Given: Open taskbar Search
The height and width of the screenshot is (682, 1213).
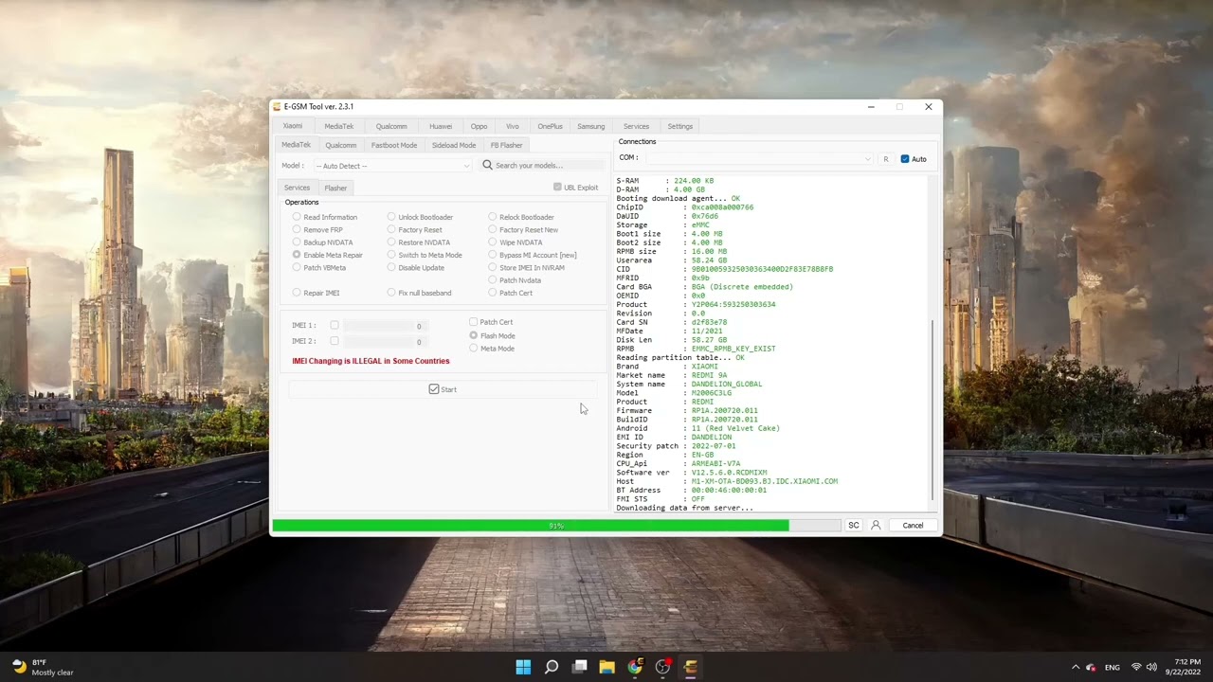Looking at the screenshot, I should 552,667.
